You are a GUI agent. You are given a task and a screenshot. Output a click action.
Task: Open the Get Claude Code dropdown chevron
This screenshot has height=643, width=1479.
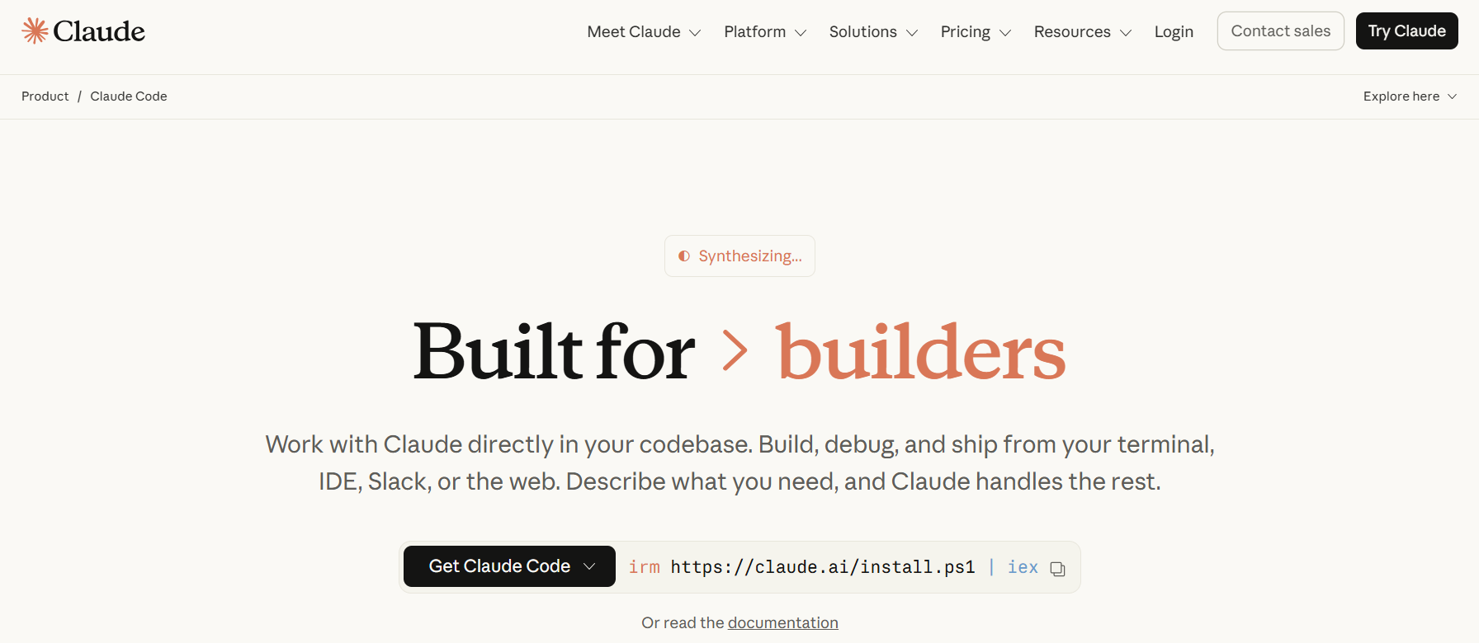pos(589,566)
